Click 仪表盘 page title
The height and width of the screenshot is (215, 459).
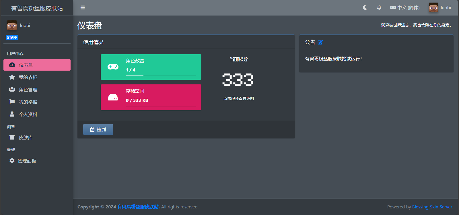(x=90, y=26)
